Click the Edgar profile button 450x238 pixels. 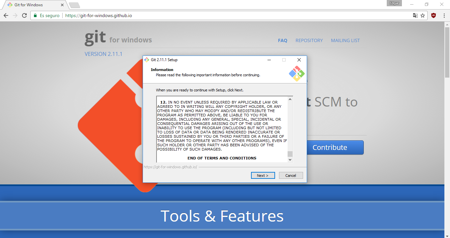point(394,3)
